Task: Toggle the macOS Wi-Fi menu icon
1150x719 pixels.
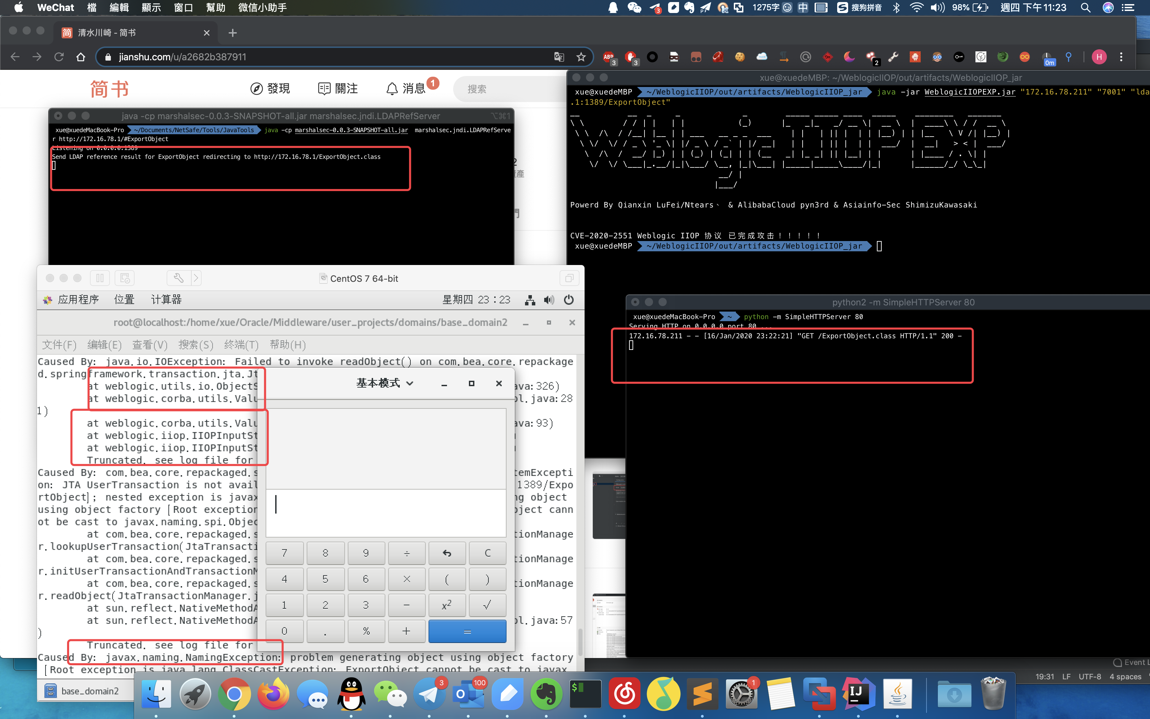Action: pyautogui.click(x=916, y=8)
